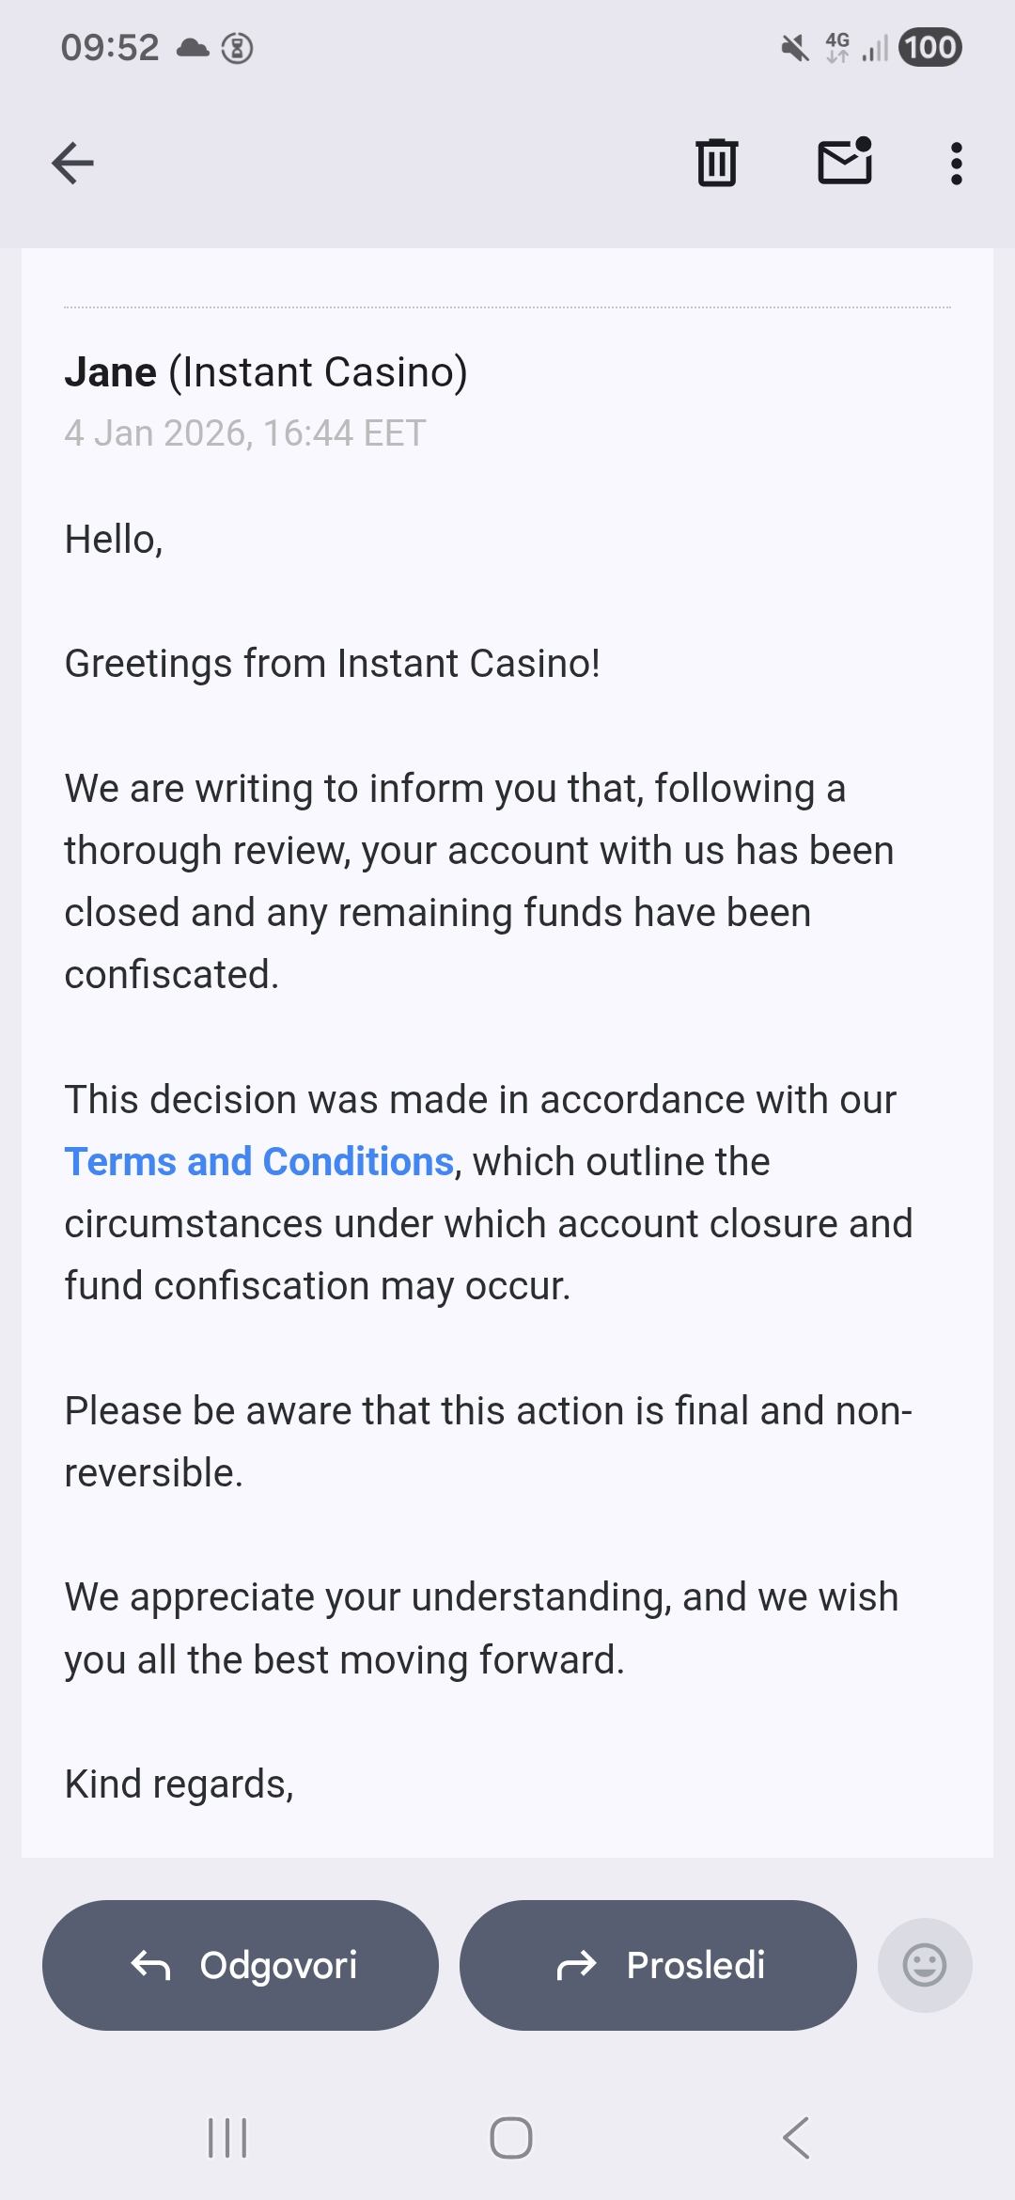The width and height of the screenshot is (1015, 2200).
Task: Tap the back arrow to leave email
Action: point(72,164)
